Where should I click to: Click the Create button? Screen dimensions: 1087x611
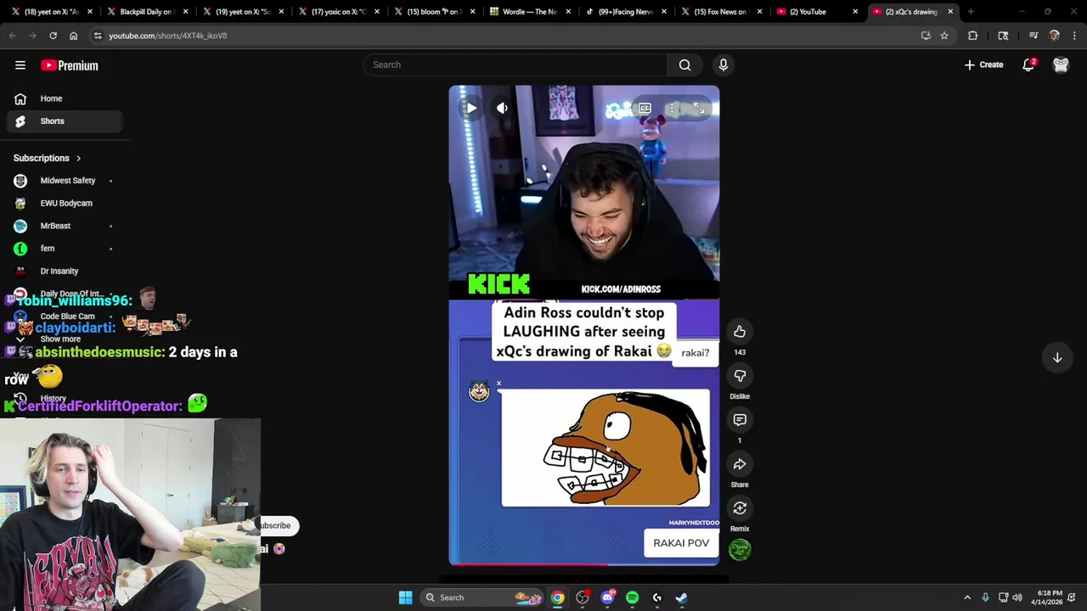pyautogui.click(x=983, y=64)
